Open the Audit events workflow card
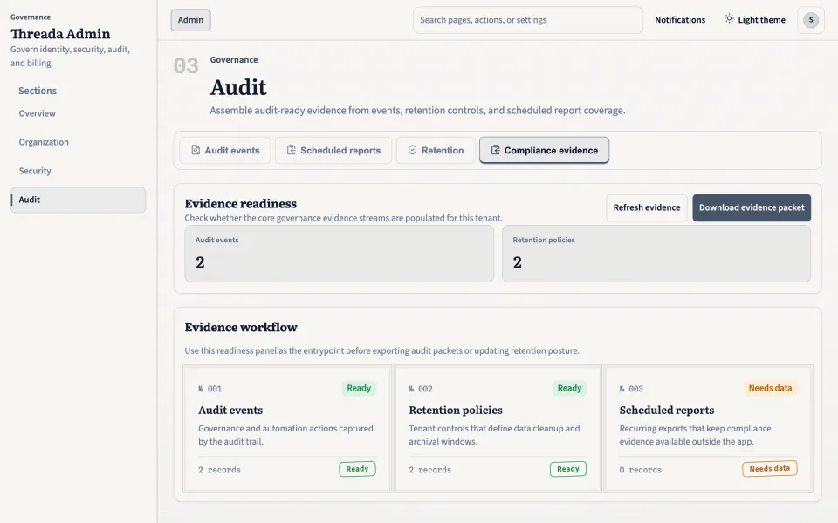The image size is (838, 523). coord(287,429)
